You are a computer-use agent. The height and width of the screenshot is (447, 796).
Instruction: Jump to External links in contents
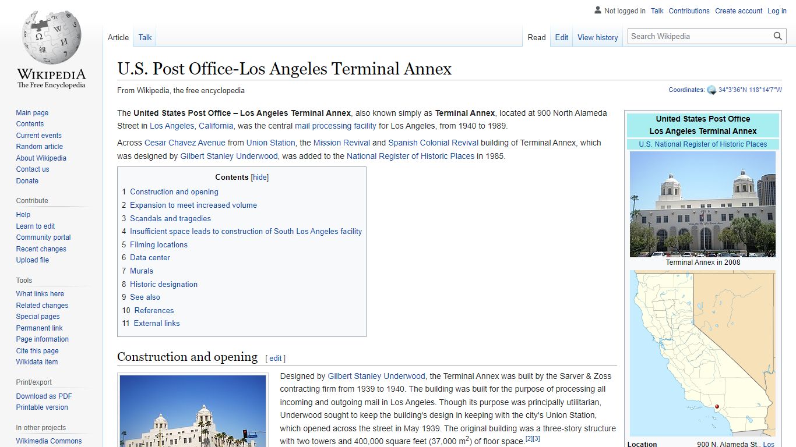157,324
